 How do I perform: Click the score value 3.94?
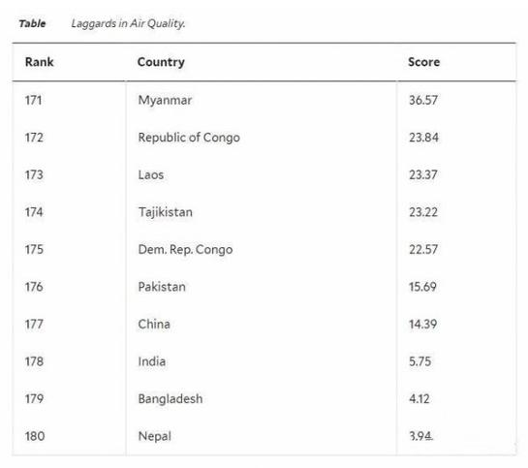click(420, 436)
